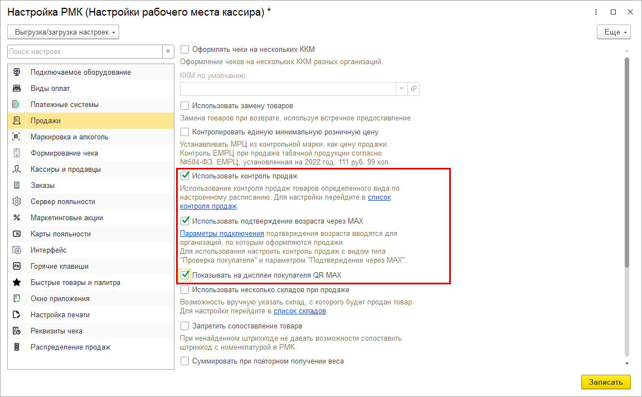Enable Оформлять чеки на нескольких ККМ checkbox

185,49
